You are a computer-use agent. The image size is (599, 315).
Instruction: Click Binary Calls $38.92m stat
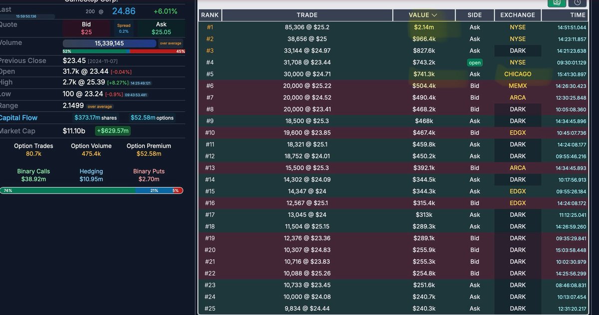point(33,175)
